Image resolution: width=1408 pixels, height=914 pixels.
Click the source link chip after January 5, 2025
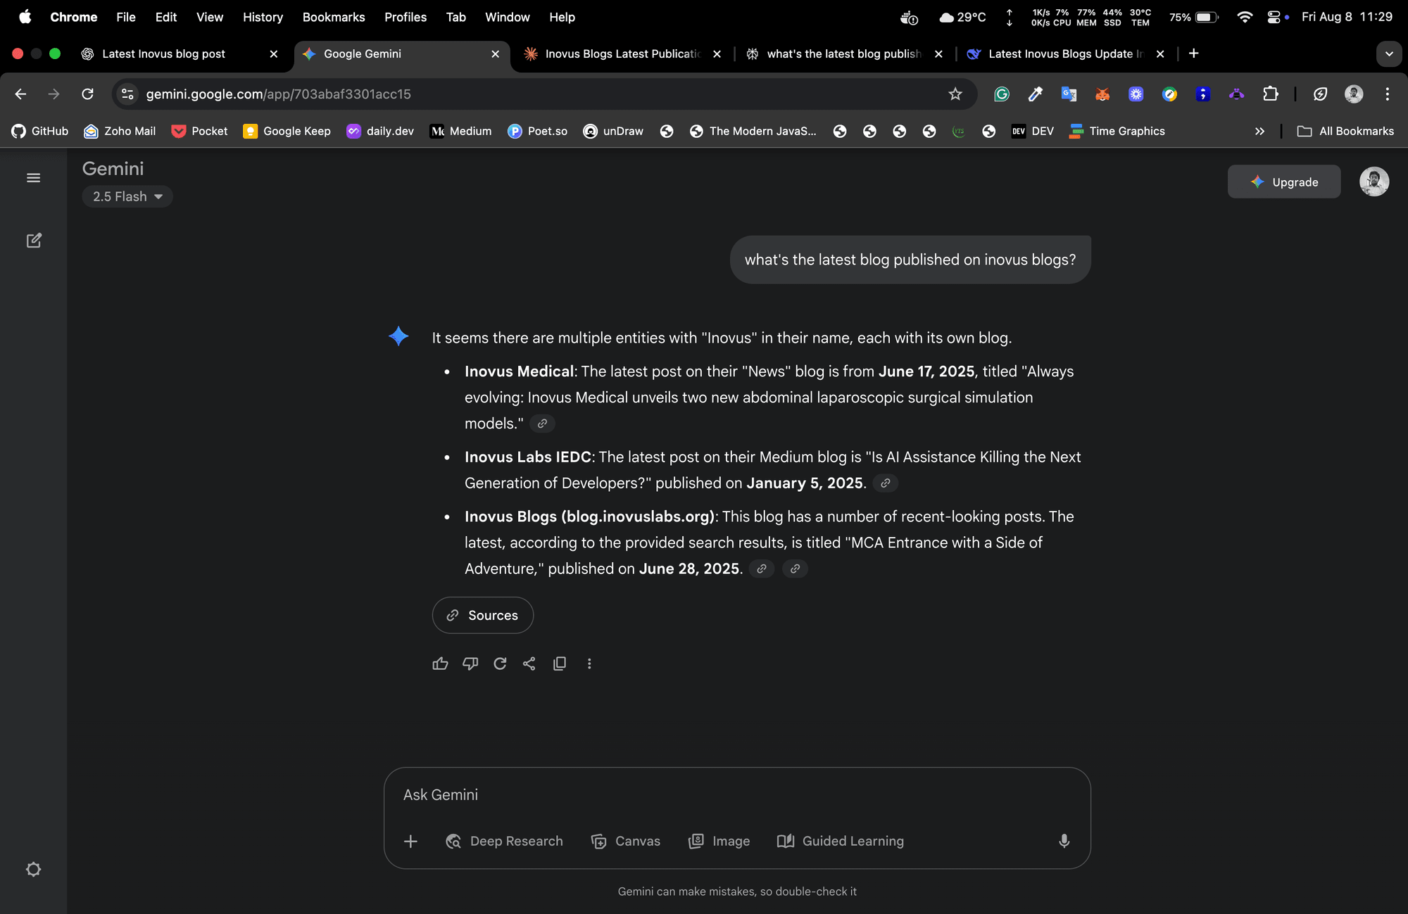coord(885,483)
